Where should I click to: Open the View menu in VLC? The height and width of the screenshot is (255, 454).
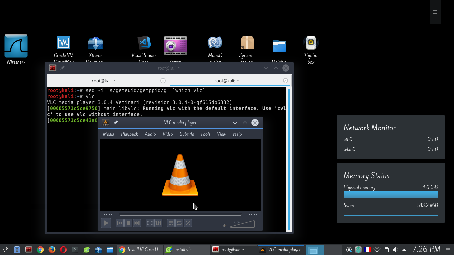click(x=221, y=134)
